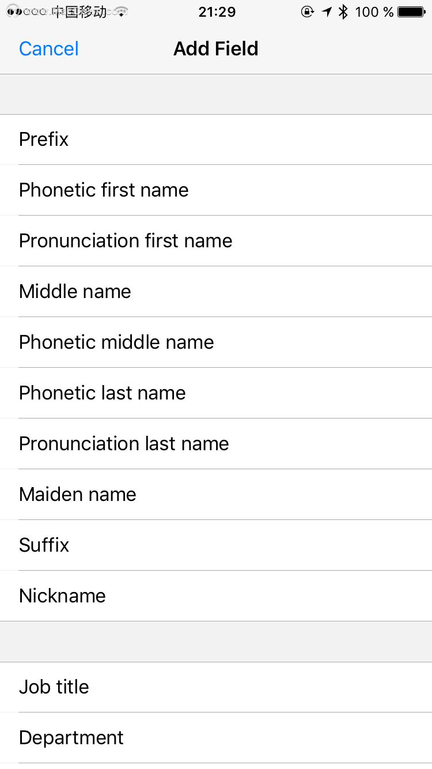Image resolution: width=432 pixels, height=769 pixels.
Task: Tap the Bluetooth status icon
Action: click(344, 12)
